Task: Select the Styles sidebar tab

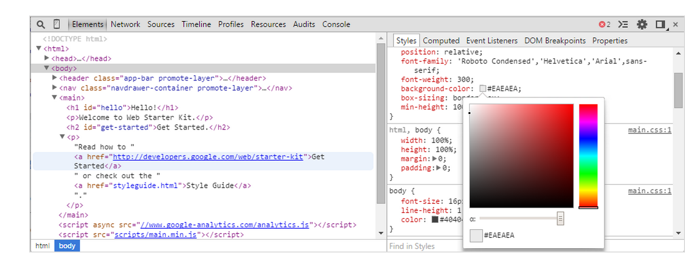Action: coord(406,41)
